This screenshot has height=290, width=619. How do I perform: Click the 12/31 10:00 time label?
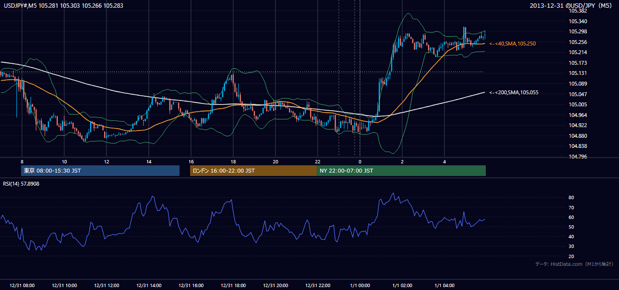click(x=64, y=285)
